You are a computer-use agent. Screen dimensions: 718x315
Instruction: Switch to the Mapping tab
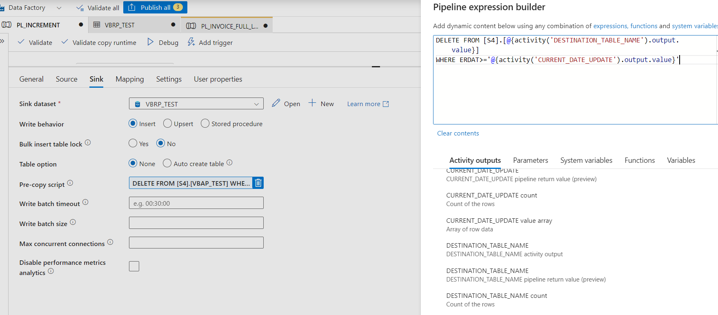129,79
